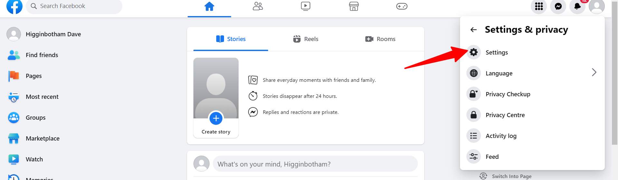
Task: Open Activity log menu item
Action: click(x=501, y=136)
